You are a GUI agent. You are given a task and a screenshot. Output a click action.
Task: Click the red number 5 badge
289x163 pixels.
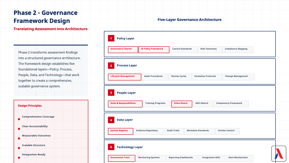pos(111,147)
